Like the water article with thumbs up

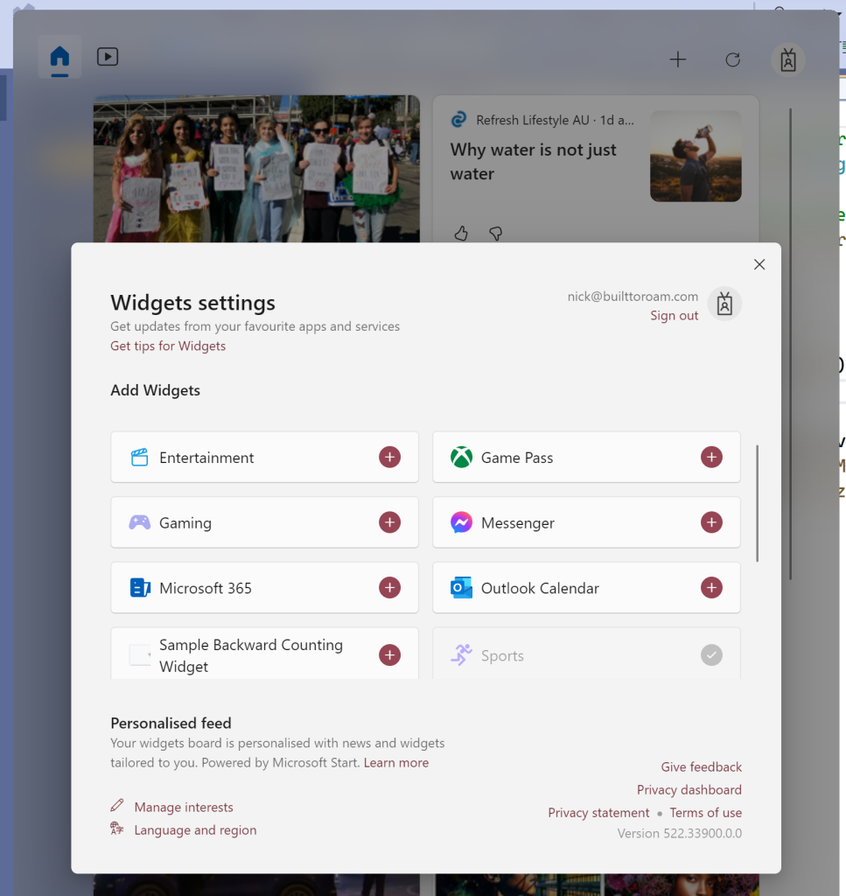pyautogui.click(x=461, y=234)
